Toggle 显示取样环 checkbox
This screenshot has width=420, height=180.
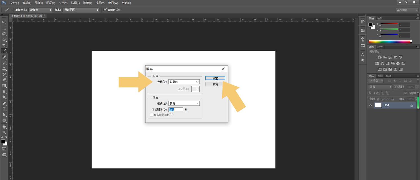coord(105,10)
